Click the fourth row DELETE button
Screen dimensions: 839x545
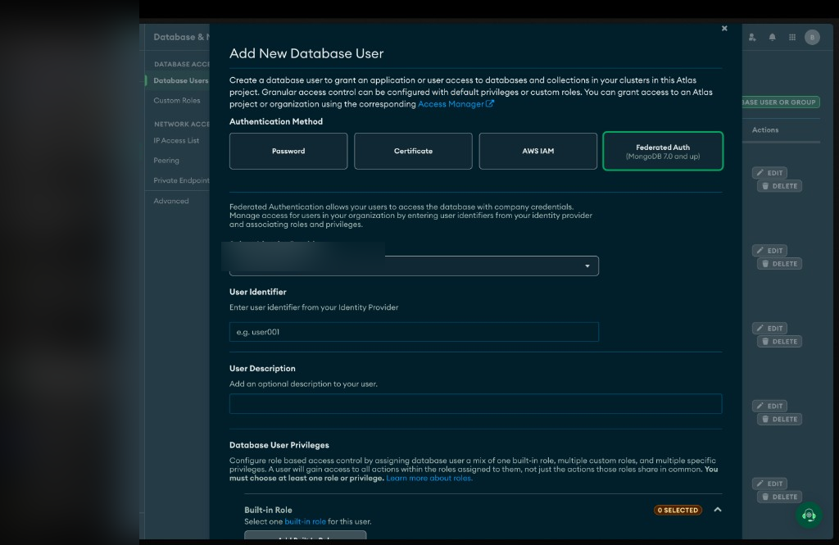tap(780, 419)
